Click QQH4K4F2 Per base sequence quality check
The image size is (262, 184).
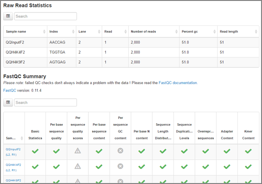pos(57,166)
